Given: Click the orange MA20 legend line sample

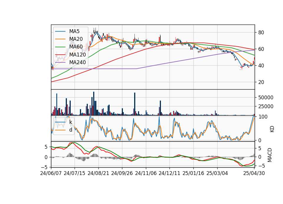Looking at the screenshot, I should tap(60, 39).
